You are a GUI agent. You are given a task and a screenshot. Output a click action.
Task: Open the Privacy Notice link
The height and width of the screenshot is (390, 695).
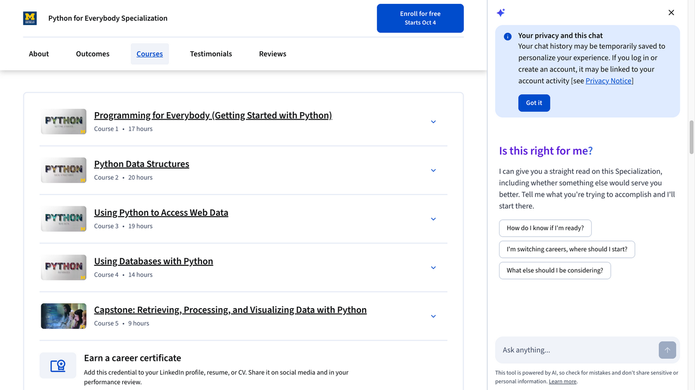click(609, 81)
